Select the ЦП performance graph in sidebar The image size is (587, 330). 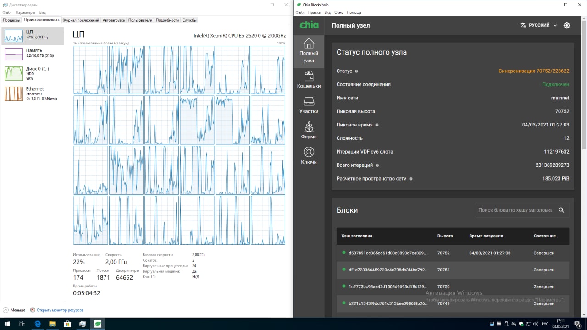click(33, 36)
